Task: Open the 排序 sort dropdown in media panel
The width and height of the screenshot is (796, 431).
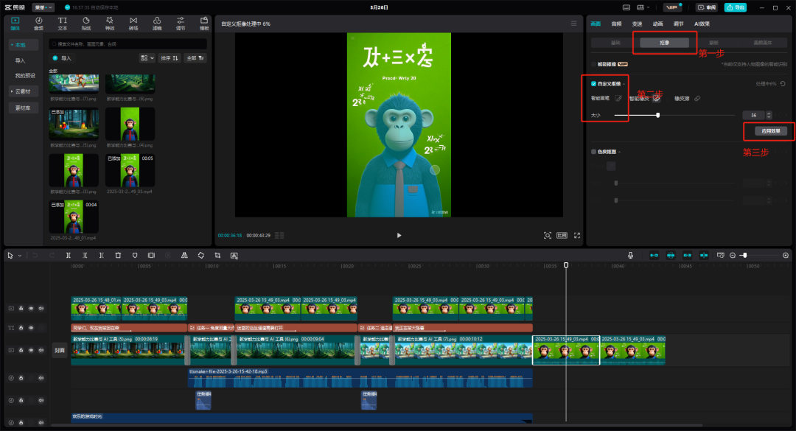Action: click(x=170, y=57)
